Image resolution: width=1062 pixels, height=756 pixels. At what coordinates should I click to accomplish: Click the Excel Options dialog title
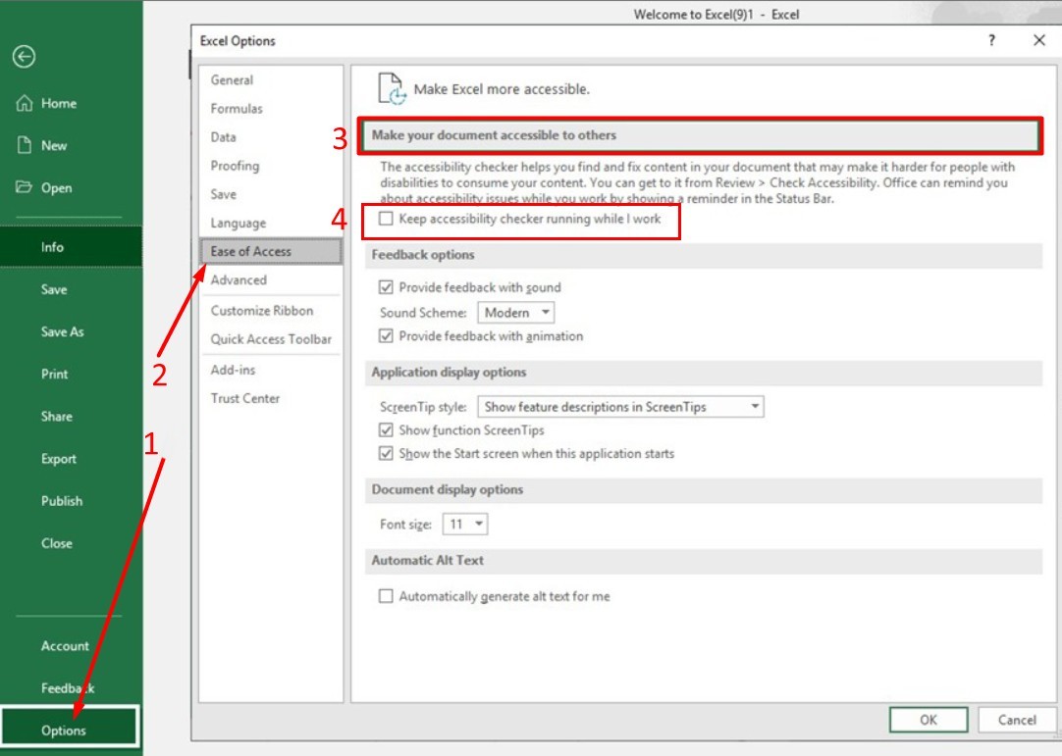238,40
